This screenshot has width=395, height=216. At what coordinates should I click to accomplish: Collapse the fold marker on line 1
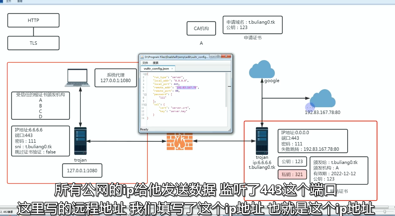(x=145, y=74)
